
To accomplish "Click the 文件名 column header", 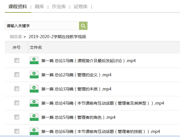I will [x=36, y=47].
